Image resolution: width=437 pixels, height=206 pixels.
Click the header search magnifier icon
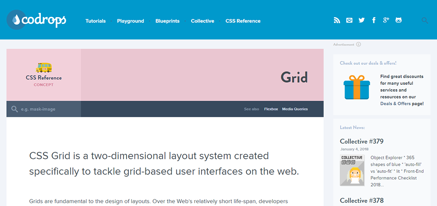click(x=425, y=20)
